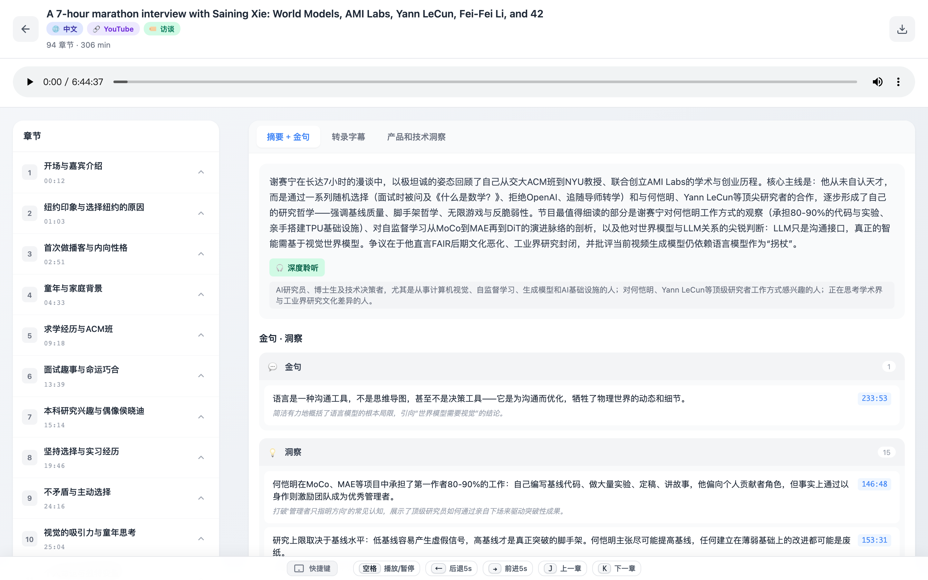Click the chapter number 6 badge
928x580 pixels.
(x=30, y=376)
